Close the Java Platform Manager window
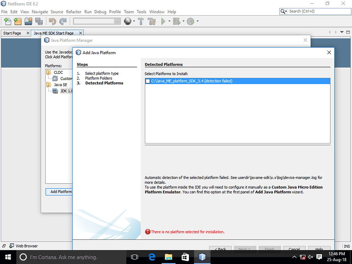The width and height of the screenshot is (352, 264). 305,40
